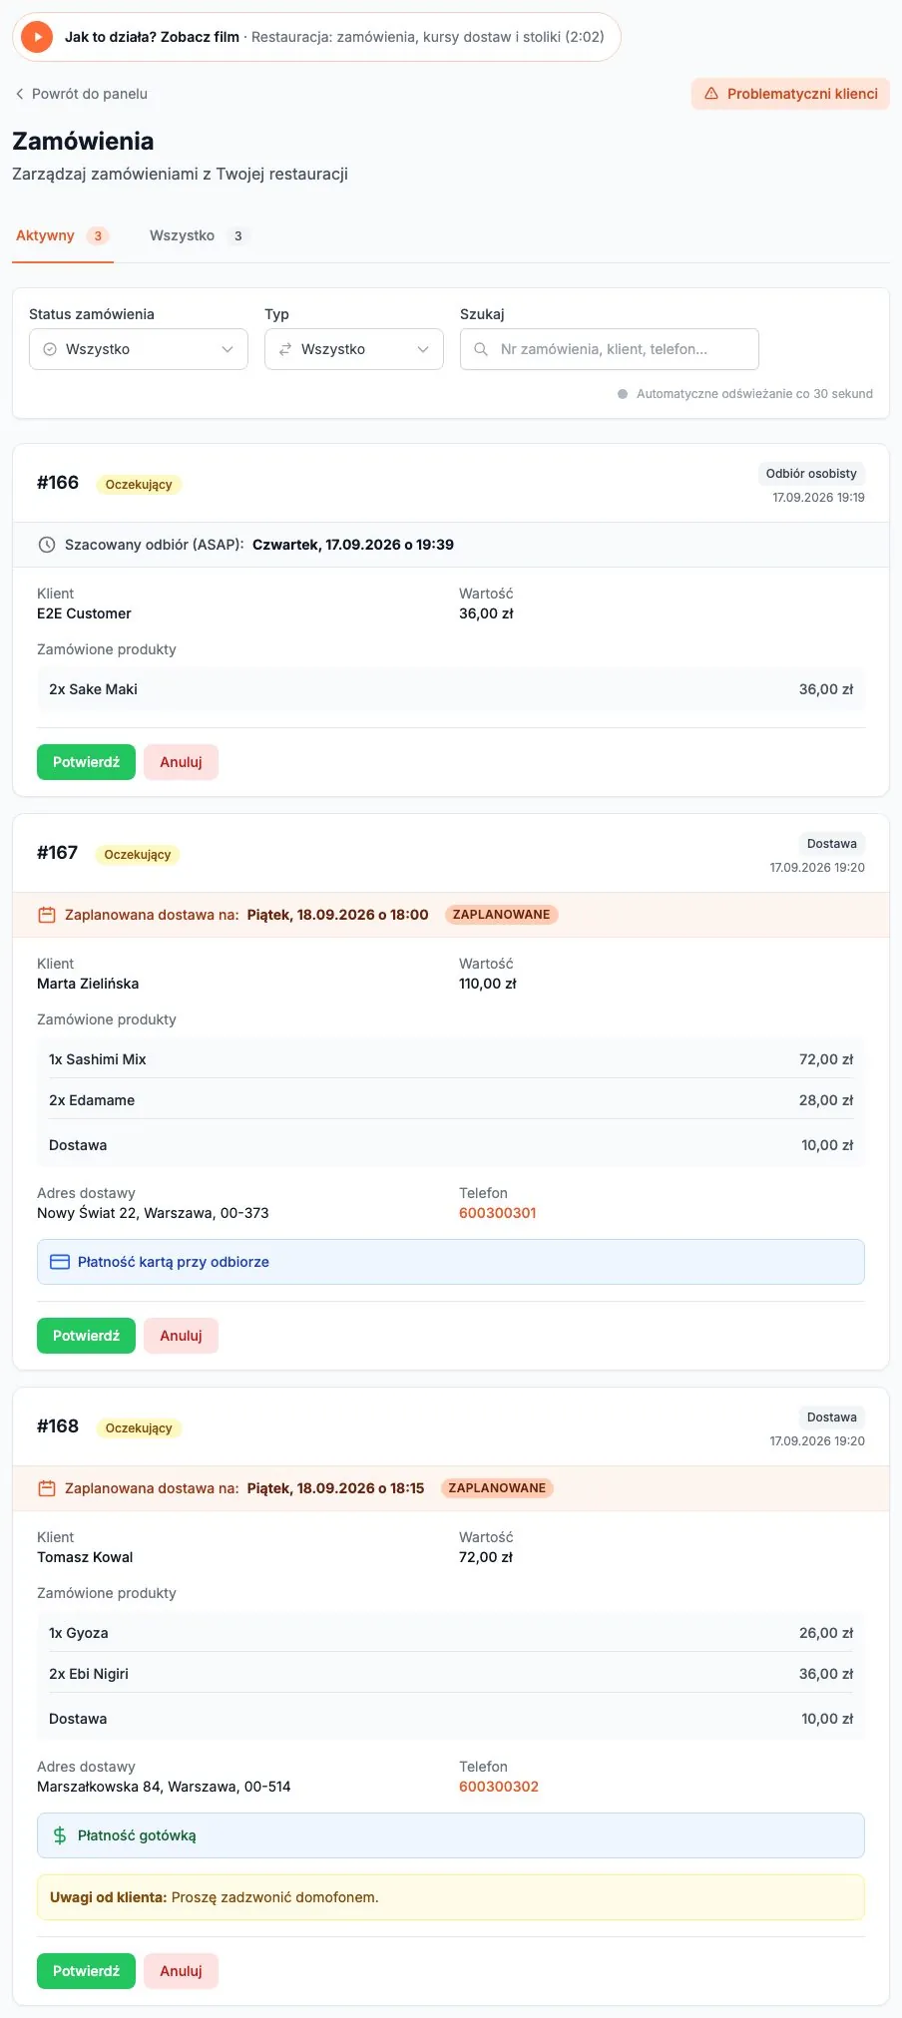This screenshot has width=902, height=2018.
Task: Click the swap arrows icon in 'Typ' dropdown
Action: click(285, 349)
